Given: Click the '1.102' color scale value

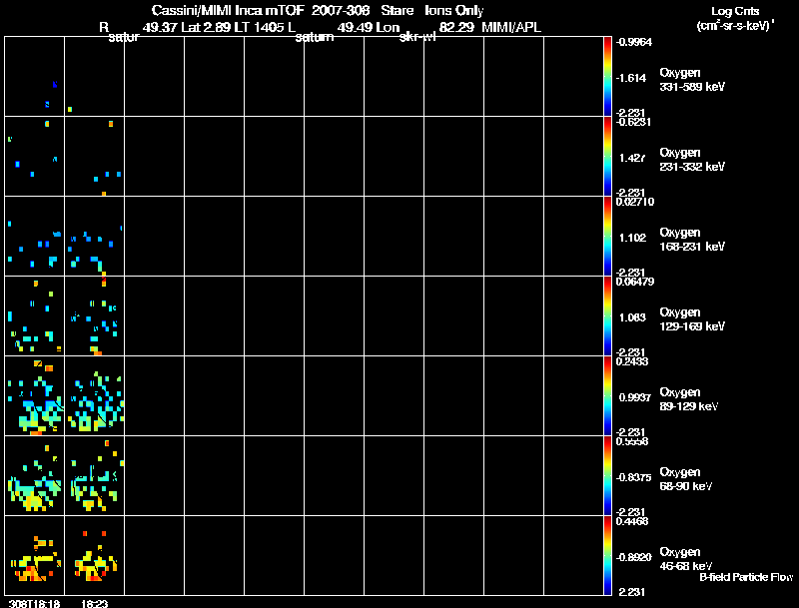Looking at the screenshot, I should [632, 238].
